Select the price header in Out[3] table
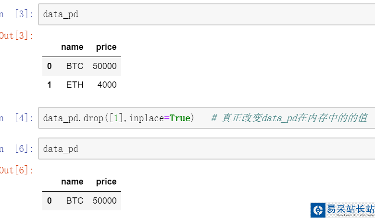This screenshot has width=375, height=218. 106,47
